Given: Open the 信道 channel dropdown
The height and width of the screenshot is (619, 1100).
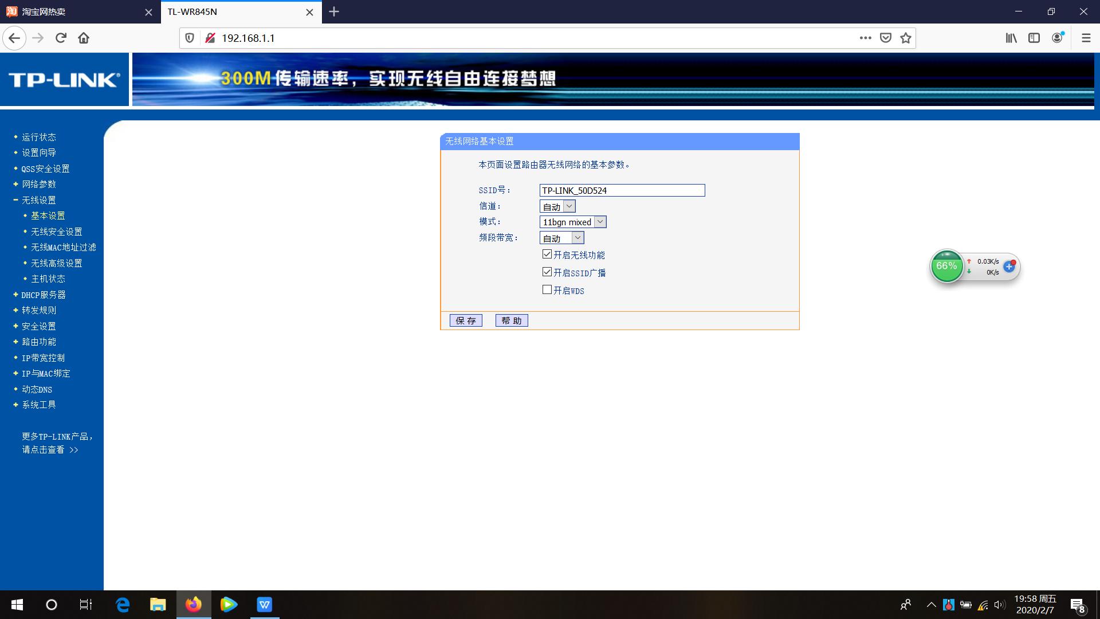Looking at the screenshot, I should 557,206.
